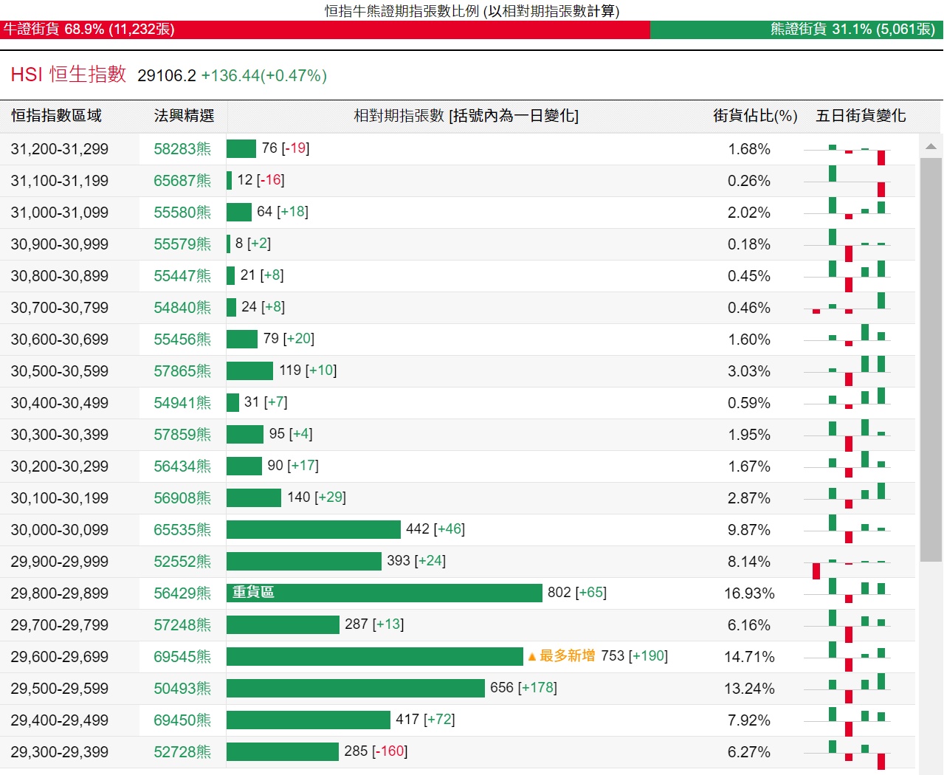Open warrant link 65687熊
The width and height of the screenshot is (944, 775).
pos(182,181)
